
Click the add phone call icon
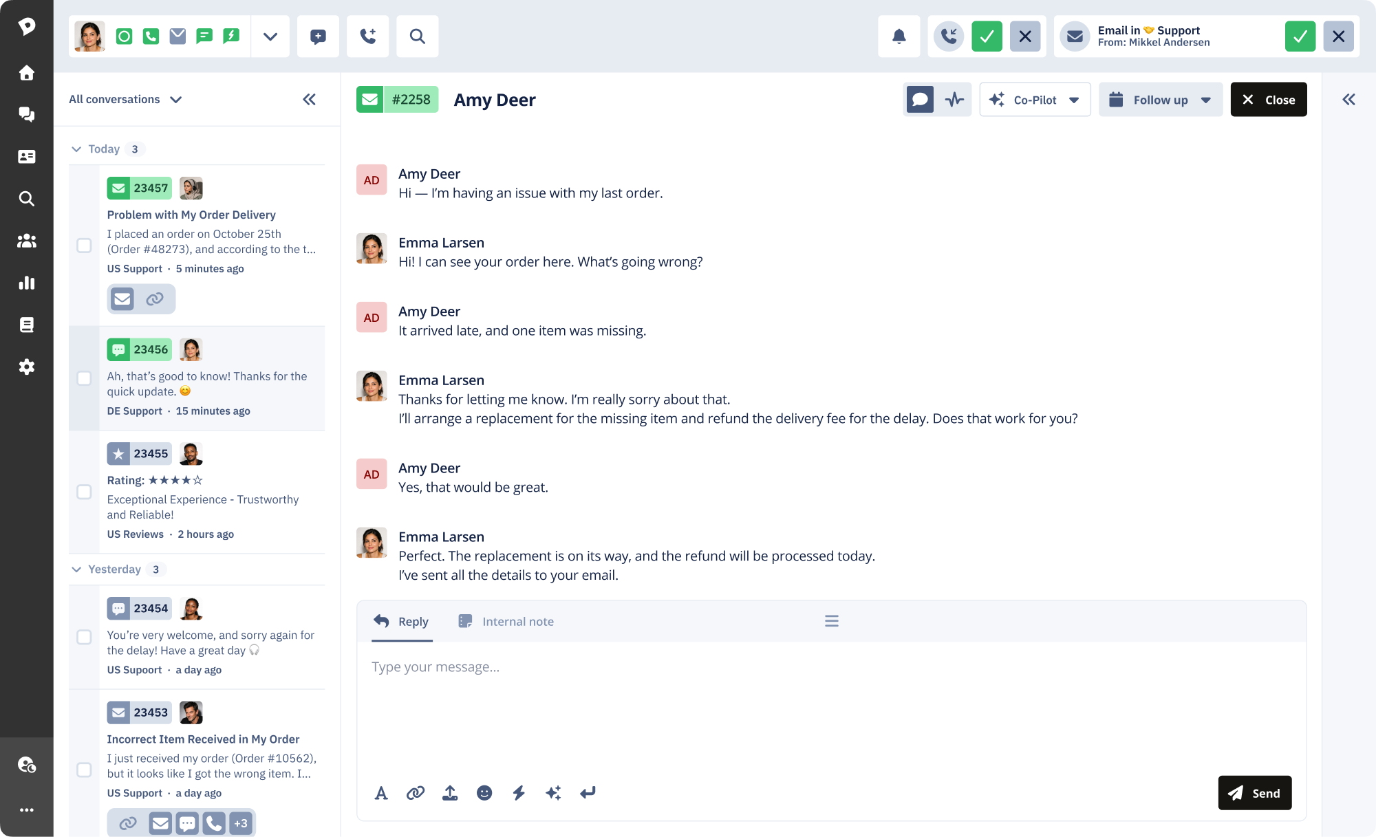coord(368,36)
